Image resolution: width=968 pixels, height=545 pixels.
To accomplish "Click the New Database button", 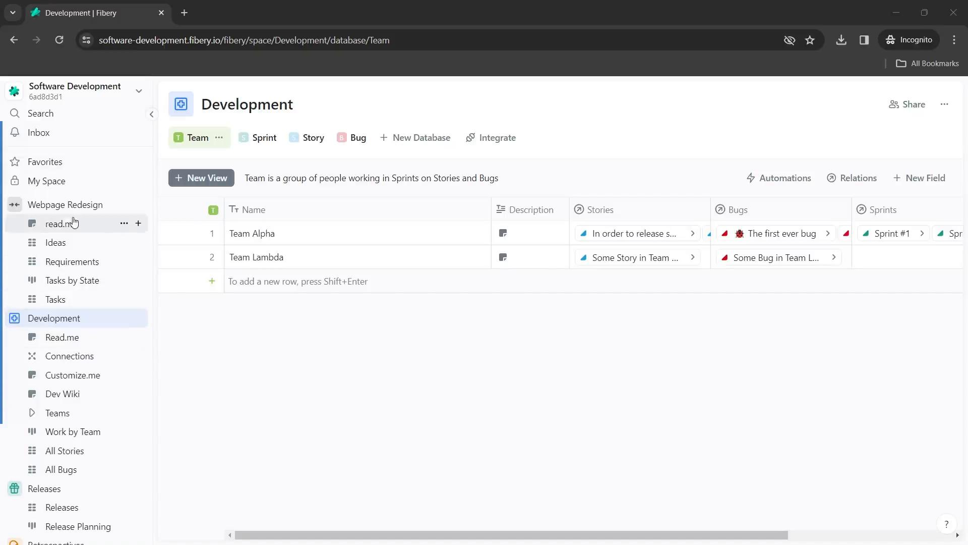I will [415, 137].
